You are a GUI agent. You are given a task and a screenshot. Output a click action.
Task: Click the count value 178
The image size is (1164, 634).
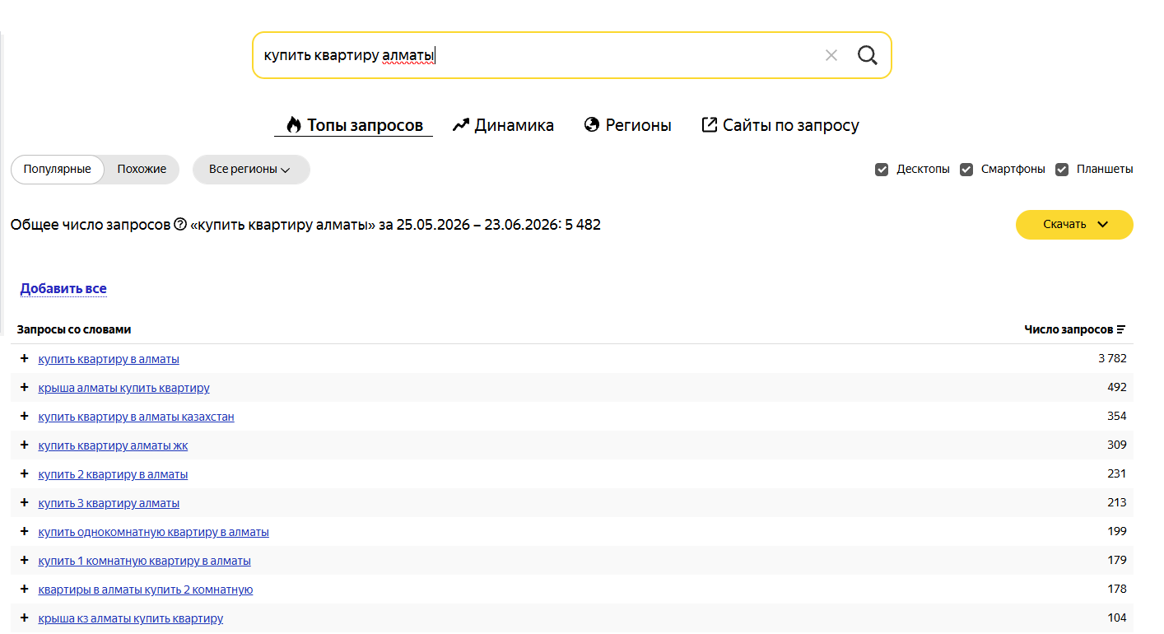[x=1117, y=589]
